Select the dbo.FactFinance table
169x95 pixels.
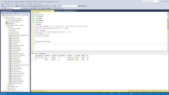15,70
